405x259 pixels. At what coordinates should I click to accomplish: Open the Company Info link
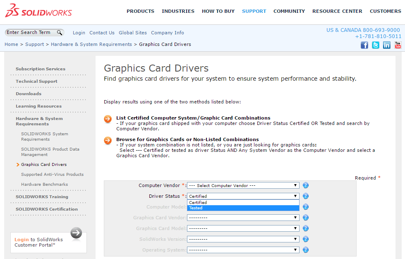[x=168, y=33]
